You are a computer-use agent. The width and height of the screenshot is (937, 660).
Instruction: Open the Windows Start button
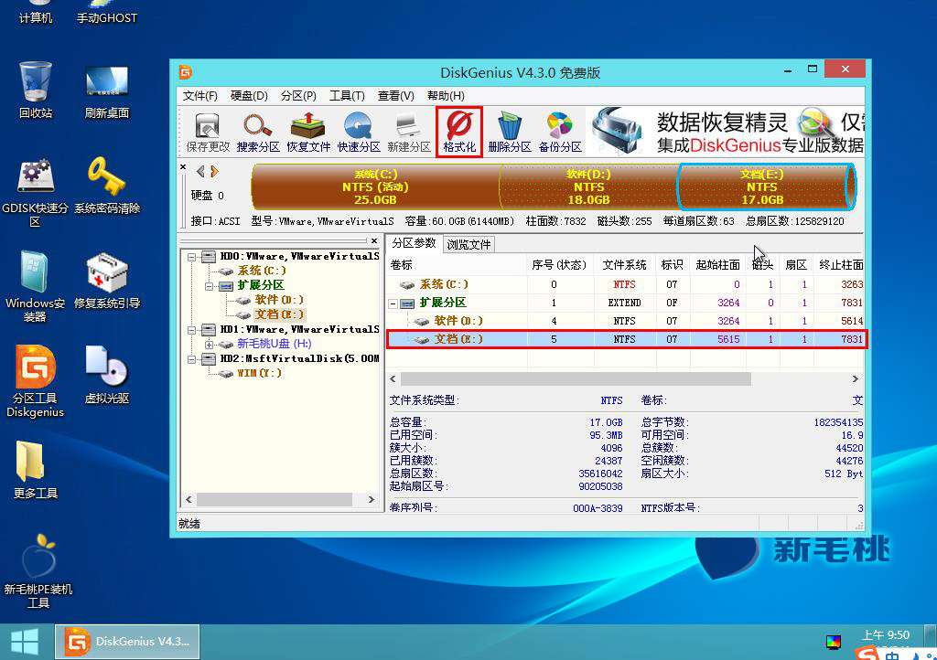(x=25, y=642)
